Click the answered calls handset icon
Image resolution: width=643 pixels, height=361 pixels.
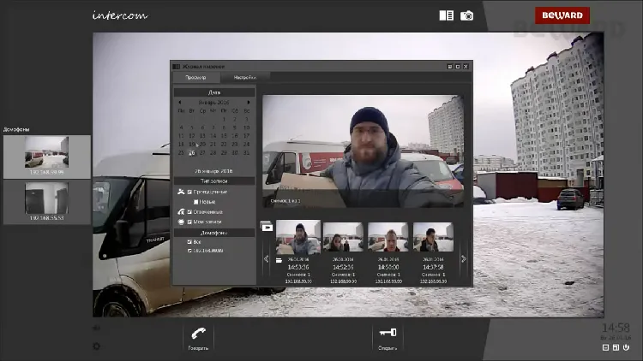[x=181, y=211]
